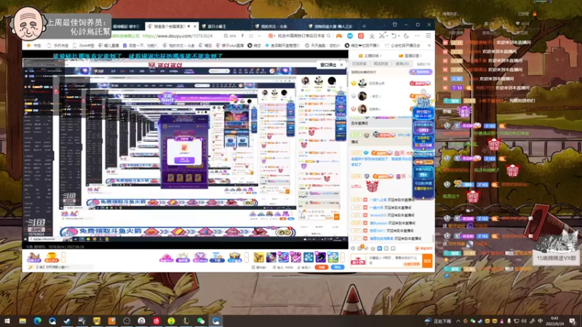The image size is (582, 327).
Task: Click the crown gift icon in gift bar
Action: coord(183,257)
